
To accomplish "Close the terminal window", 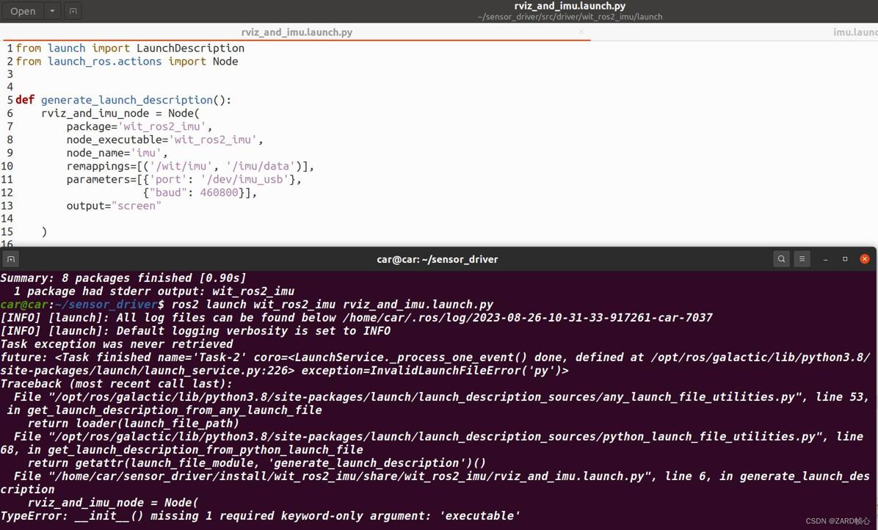I will point(865,259).
